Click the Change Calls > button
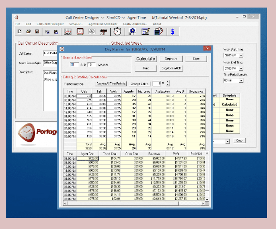 tap(140, 84)
